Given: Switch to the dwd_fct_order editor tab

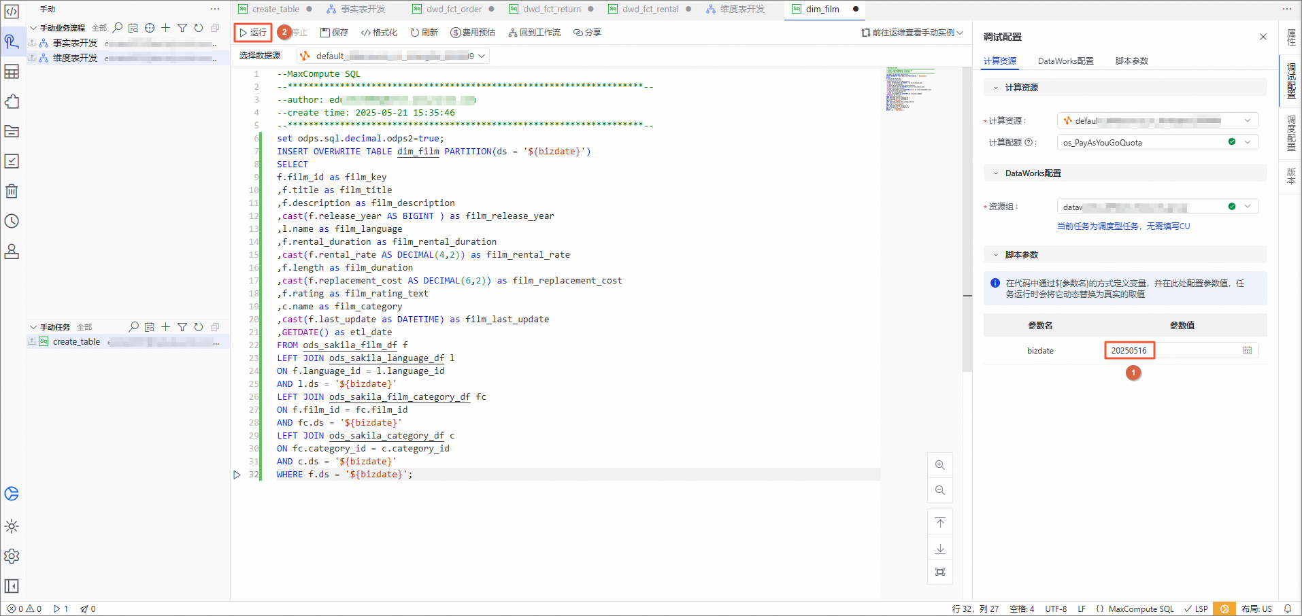Looking at the screenshot, I should click(x=454, y=10).
